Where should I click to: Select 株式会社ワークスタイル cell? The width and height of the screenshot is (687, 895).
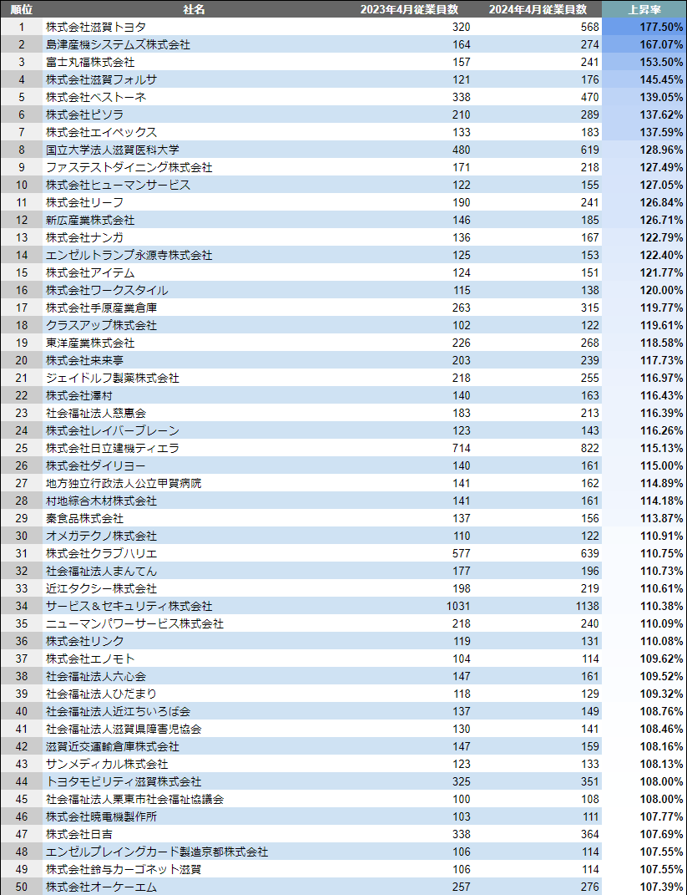(194, 290)
